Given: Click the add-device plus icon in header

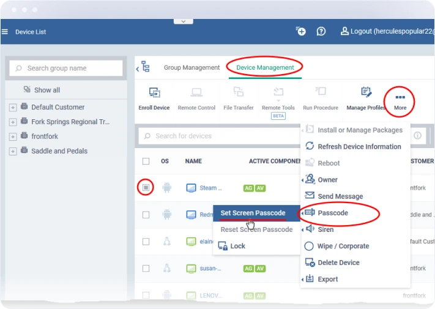Looking at the screenshot, I should [300, 31].
